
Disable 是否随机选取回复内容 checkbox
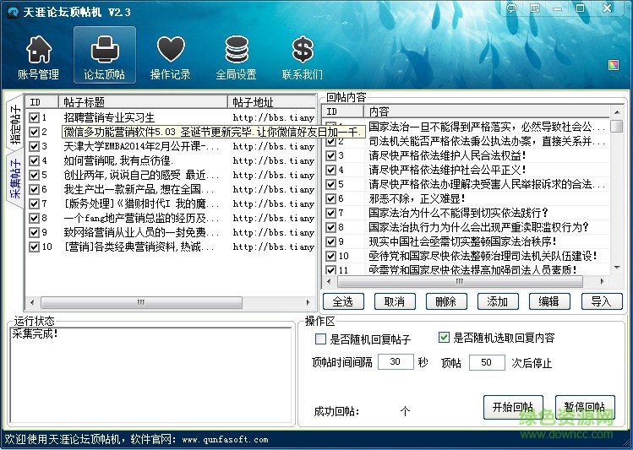point(444,337)
